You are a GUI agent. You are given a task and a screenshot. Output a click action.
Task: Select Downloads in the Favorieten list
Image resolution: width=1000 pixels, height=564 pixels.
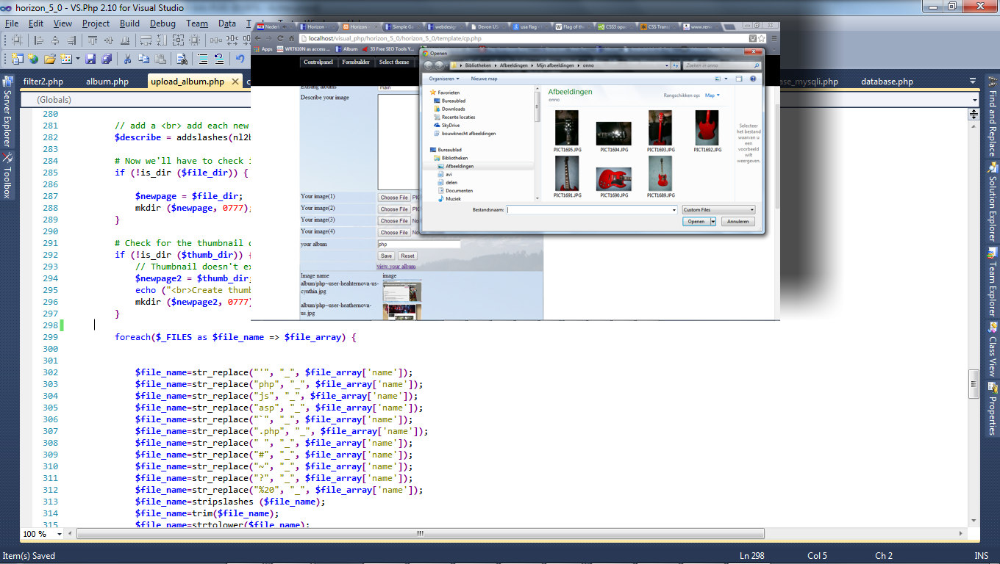pos(453,109)
